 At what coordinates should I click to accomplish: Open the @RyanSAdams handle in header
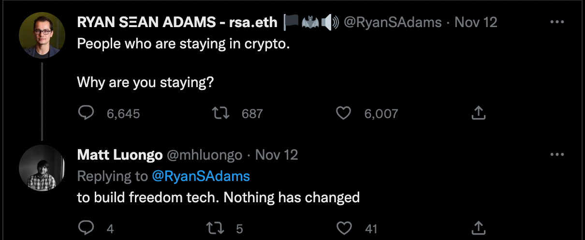(392, 22)
